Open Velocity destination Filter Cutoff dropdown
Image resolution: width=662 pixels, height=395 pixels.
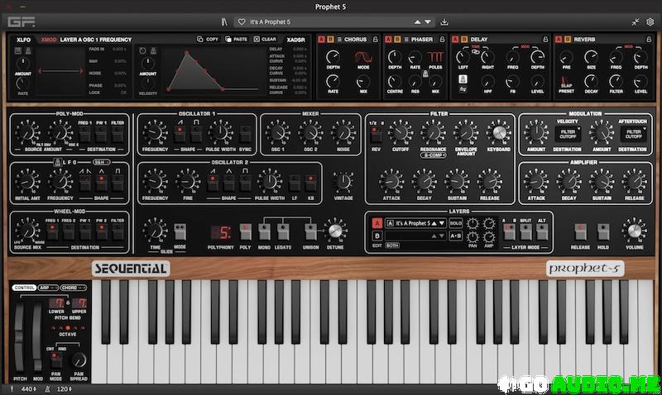tap(568, 134)
